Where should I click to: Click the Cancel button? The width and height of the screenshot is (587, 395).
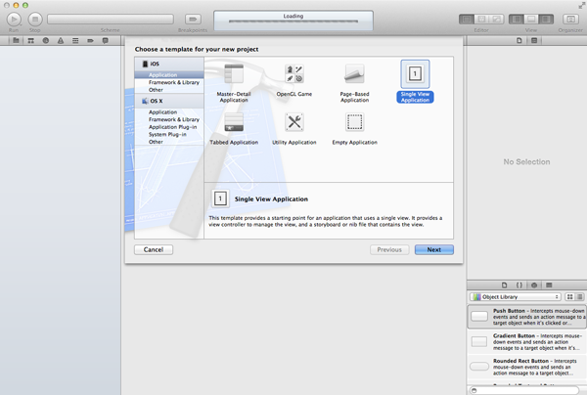[154, 249]
